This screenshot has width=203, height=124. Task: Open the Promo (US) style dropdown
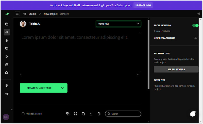tap(118, 24)
